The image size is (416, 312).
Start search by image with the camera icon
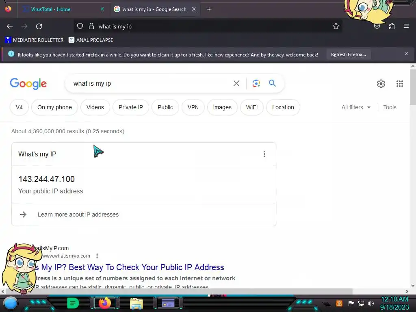click(x=256, y=83)
